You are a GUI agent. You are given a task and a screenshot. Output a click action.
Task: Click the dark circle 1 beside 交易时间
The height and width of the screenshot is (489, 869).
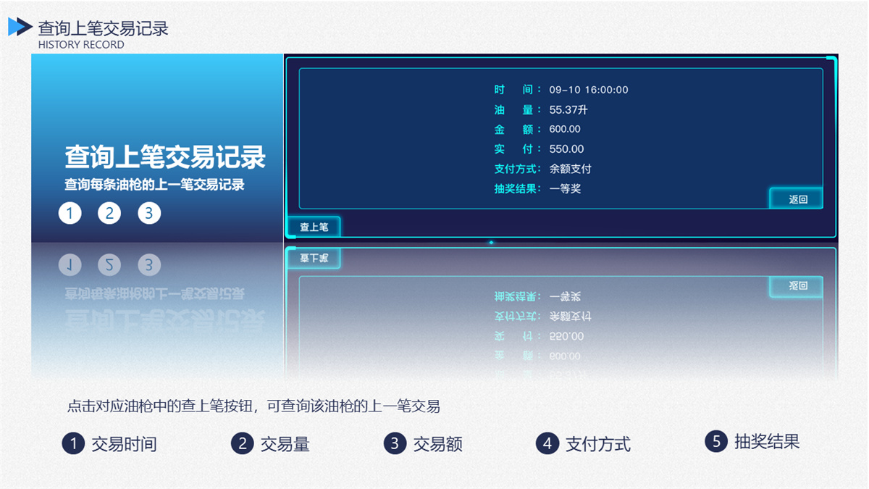click(73, 443)
